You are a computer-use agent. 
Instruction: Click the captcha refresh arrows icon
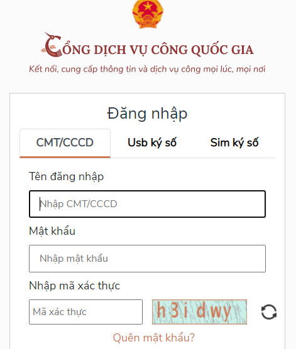269,311
